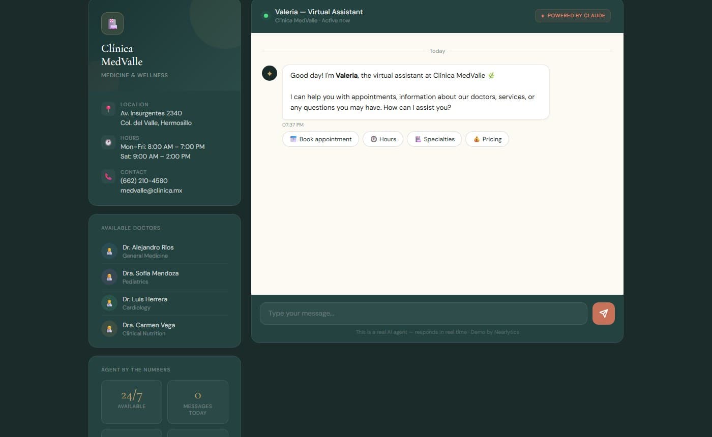Select Dr. Luis Herrera in doctors list
This screenshot has width=712, height=437.
[165, 303]
